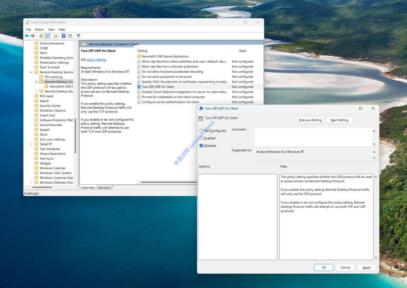The height and width of the screenshot is (288, 407).
Task: Choose the Enabled radio option
Action: coord(201,138)
